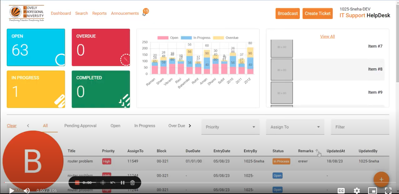The height and width of the screenshot is (194, 399).
Task: Delete the recording with the trash icon
Action: (x=132, y=183)
